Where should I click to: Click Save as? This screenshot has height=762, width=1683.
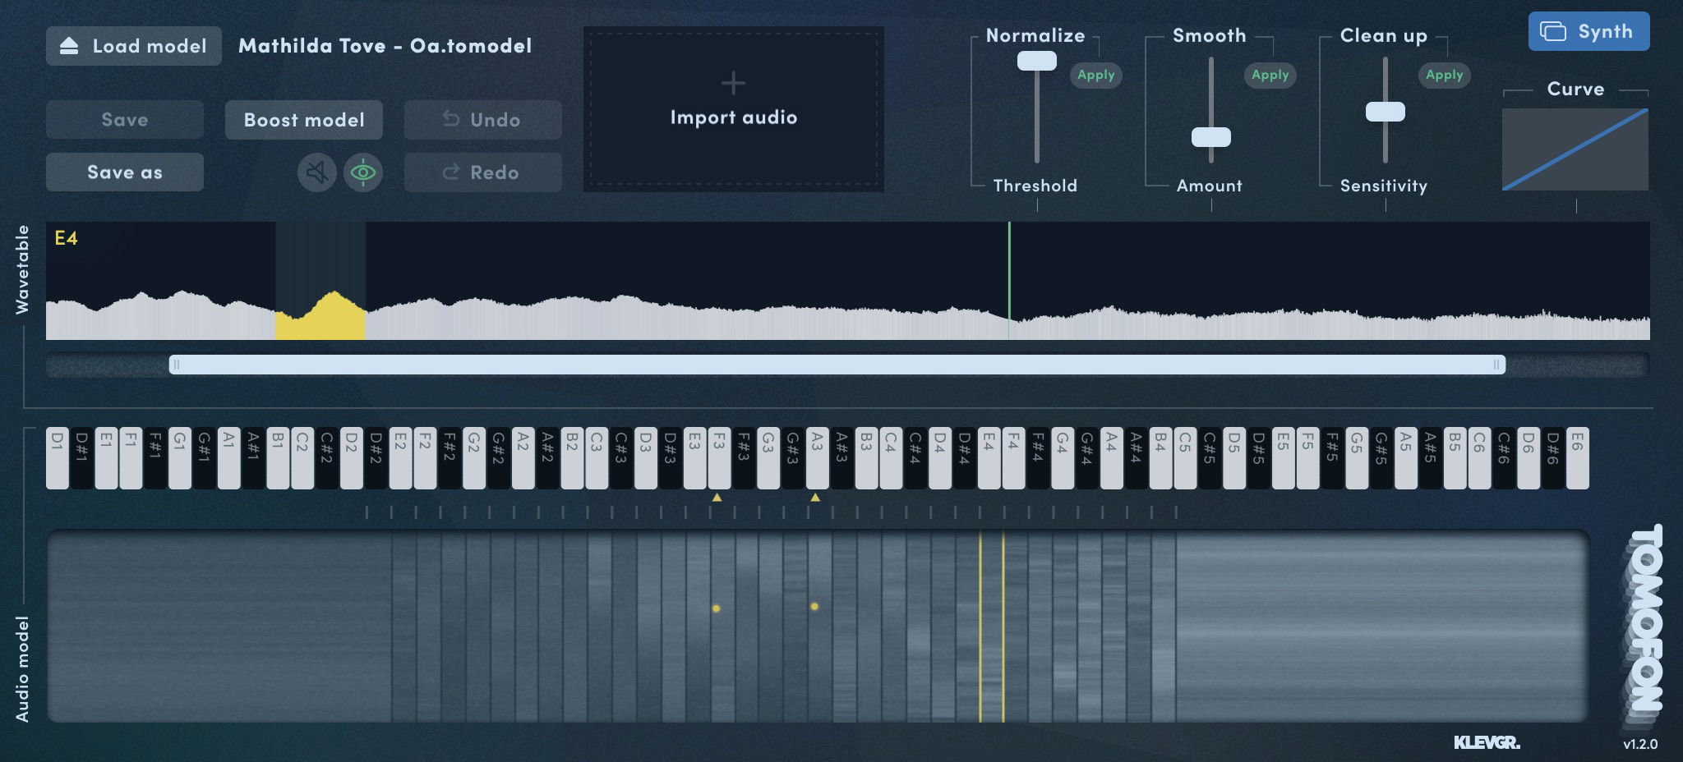pos(124,172)
